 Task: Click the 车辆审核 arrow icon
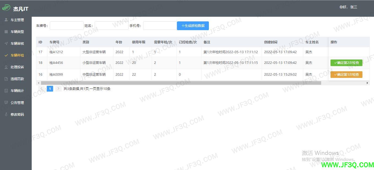pyautogui.click(x=6, y=44)
